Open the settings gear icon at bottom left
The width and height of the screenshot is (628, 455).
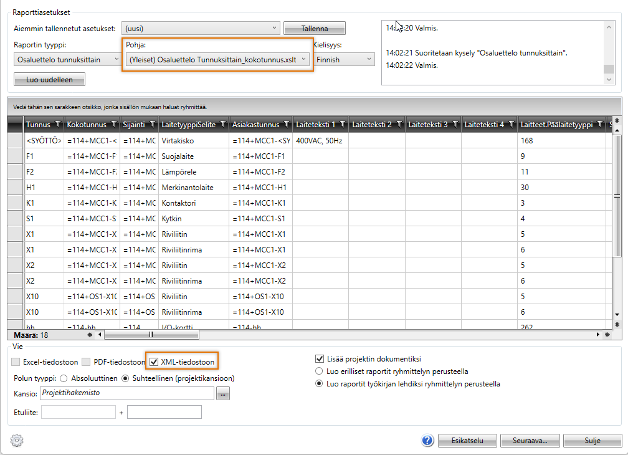coord(17,440)
